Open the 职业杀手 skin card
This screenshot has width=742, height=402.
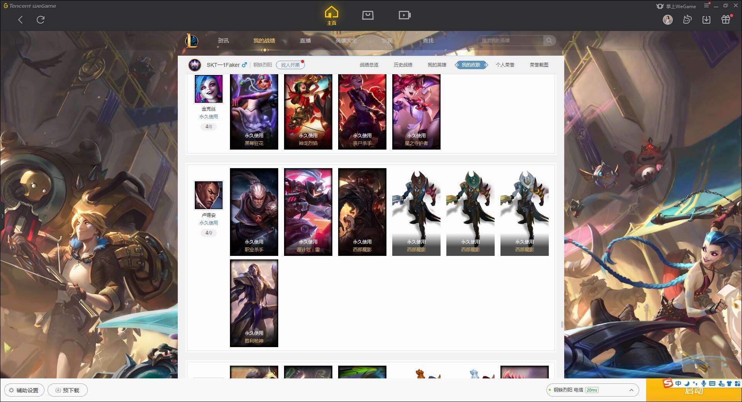point(254,212)
